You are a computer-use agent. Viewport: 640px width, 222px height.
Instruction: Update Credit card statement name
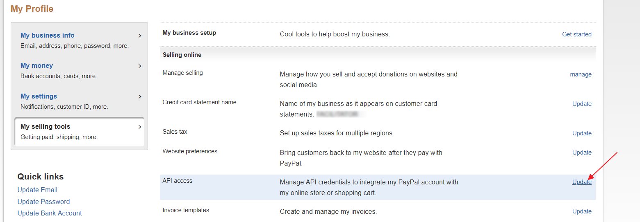click(582, 104)
